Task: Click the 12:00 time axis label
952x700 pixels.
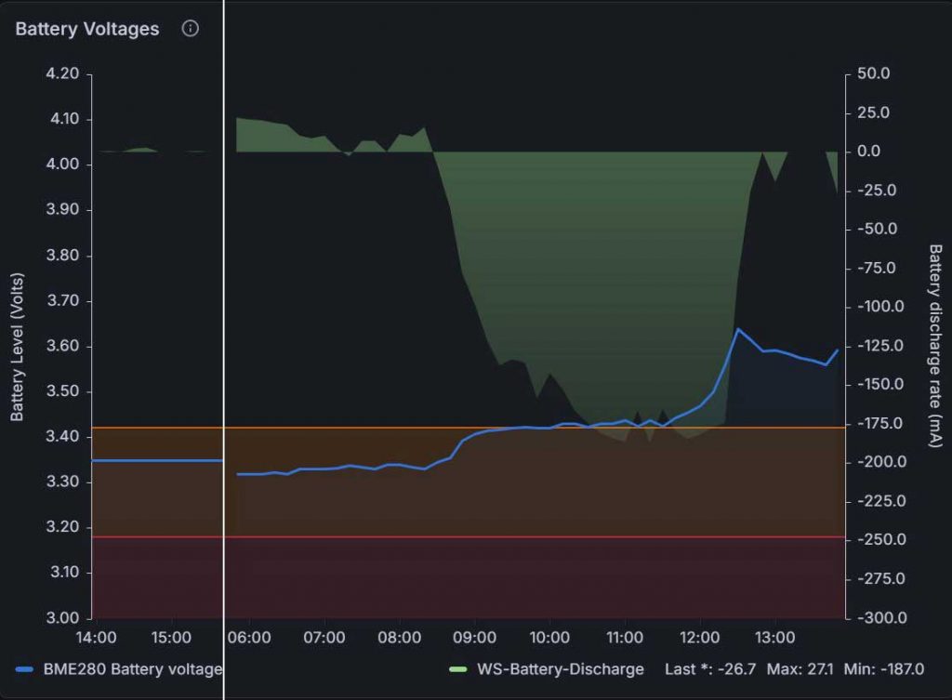Action: [x=699, y=638]
